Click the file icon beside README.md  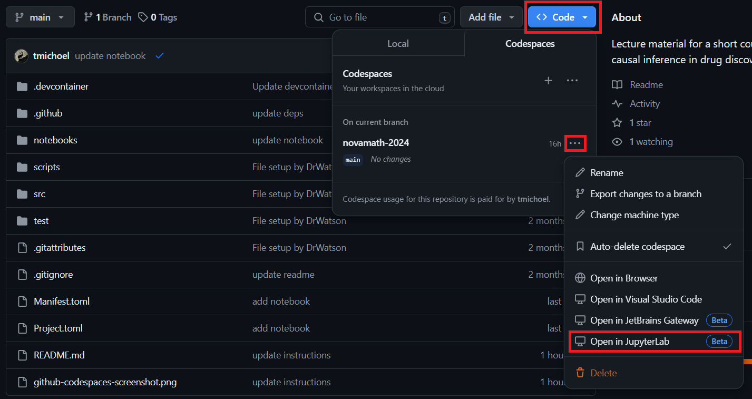pos(22,355)
